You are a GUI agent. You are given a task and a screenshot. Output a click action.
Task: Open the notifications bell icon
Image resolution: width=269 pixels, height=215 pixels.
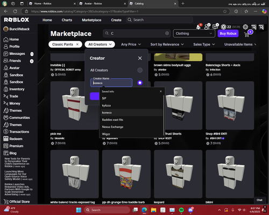(x=199, y=27)
